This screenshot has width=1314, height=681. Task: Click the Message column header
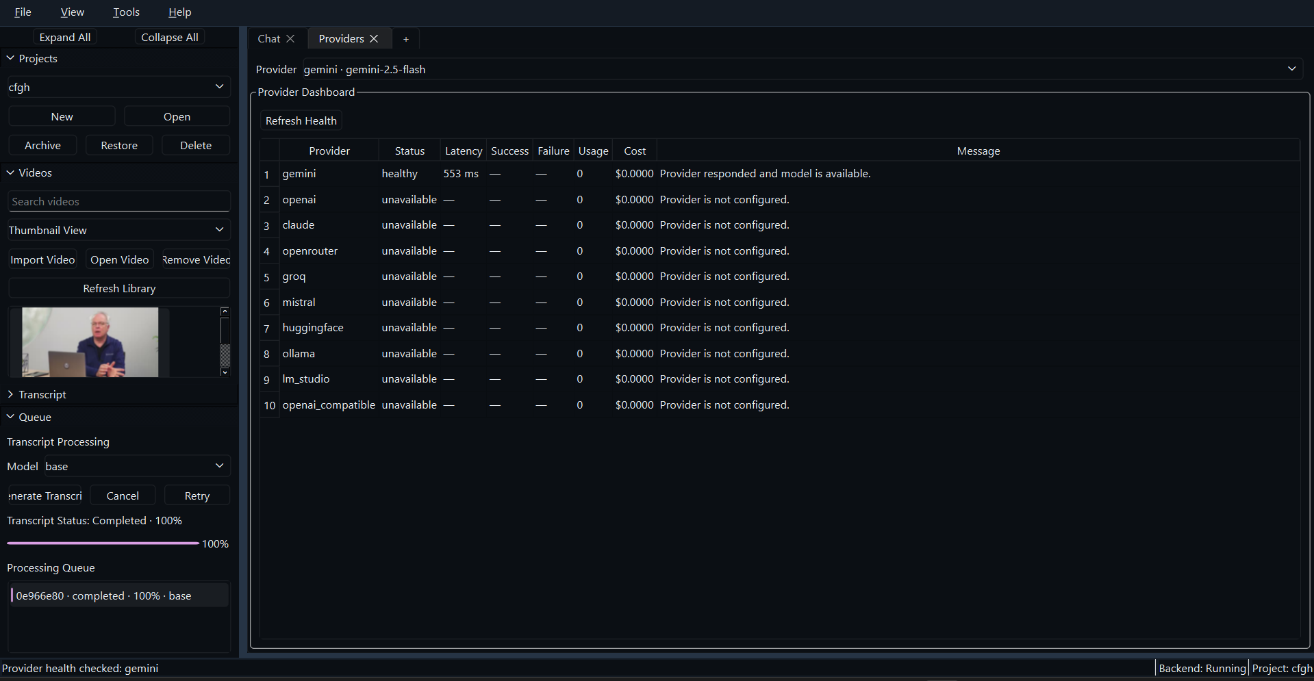tap(978, 151)
